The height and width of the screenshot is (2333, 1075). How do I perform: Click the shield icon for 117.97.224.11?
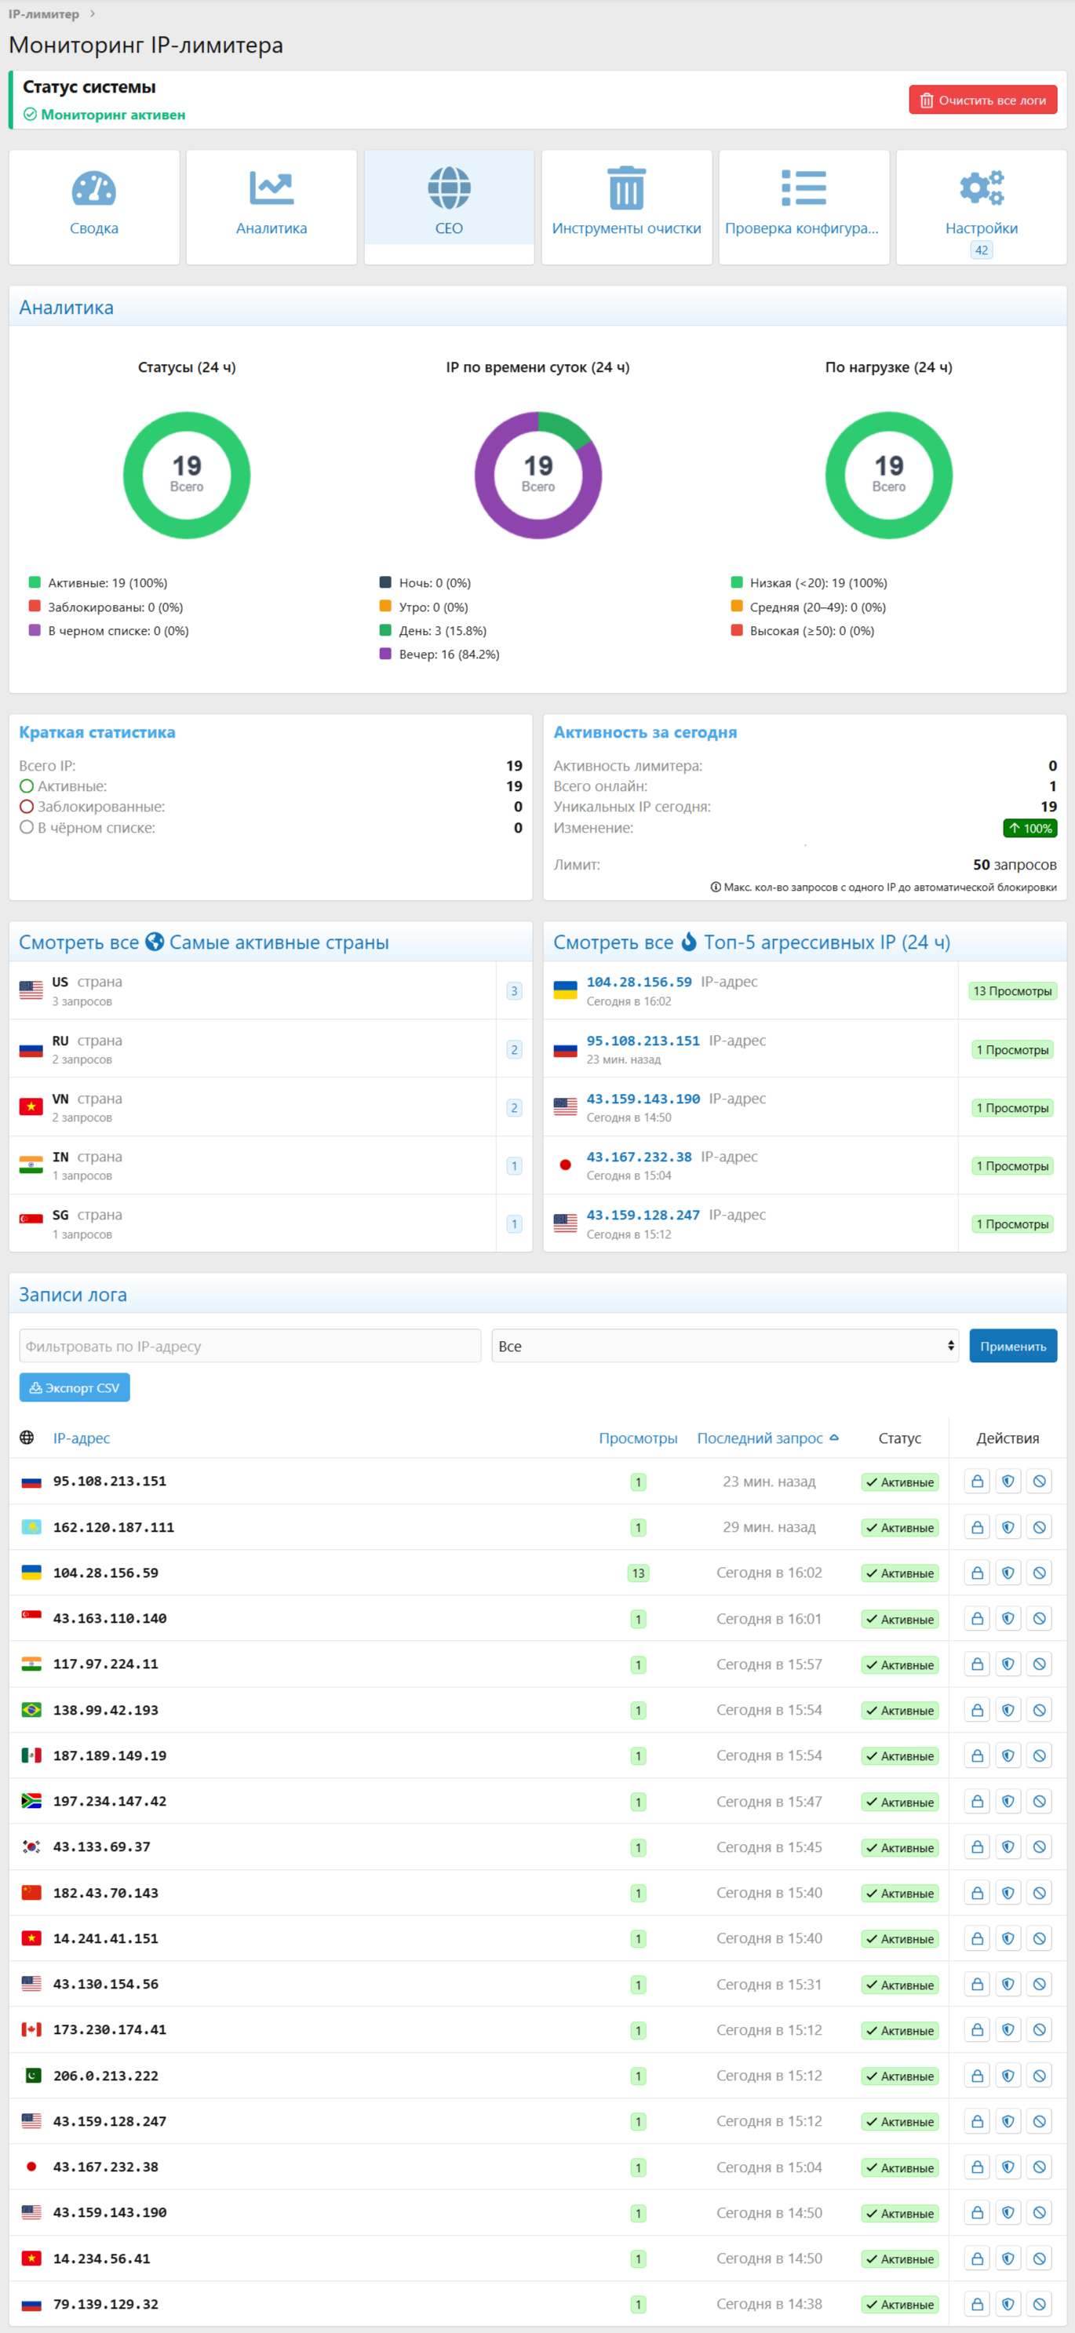[x=1008, y=1664]
